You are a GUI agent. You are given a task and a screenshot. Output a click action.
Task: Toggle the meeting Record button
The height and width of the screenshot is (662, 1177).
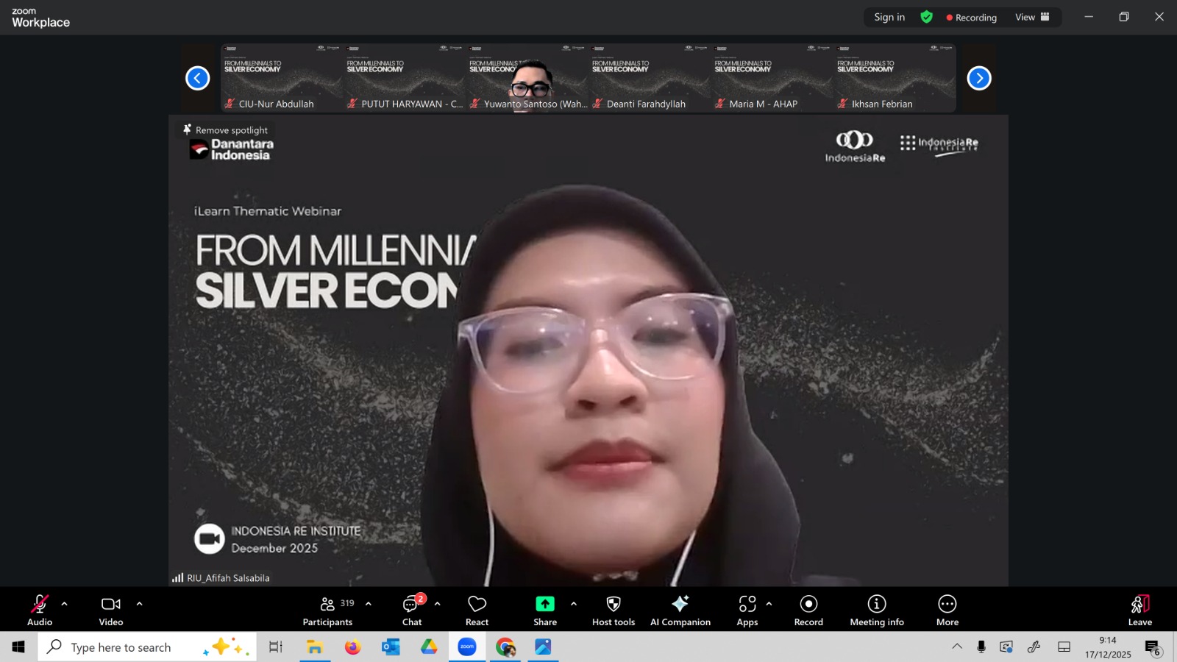808,611
